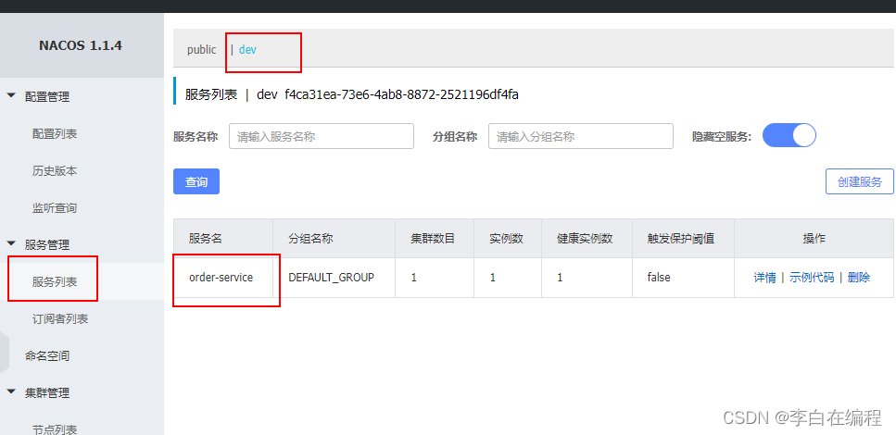
Task: Focus the 分组名称 input field
Action: tap(581, 136)
